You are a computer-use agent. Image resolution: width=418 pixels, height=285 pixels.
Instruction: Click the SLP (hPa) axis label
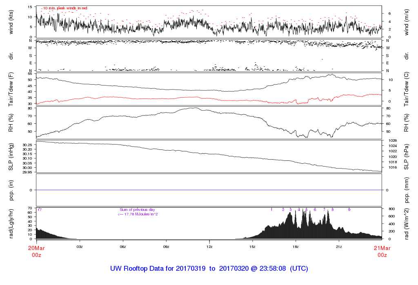pos(407,156)
